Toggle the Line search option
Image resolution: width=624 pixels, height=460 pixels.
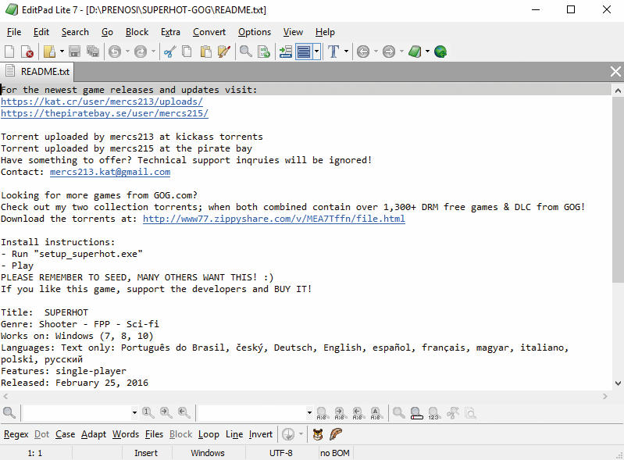(x=234, y=434)
